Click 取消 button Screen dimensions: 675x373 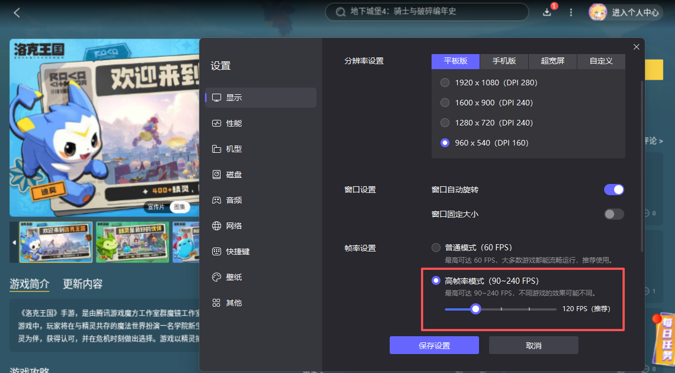click(534, 346)
